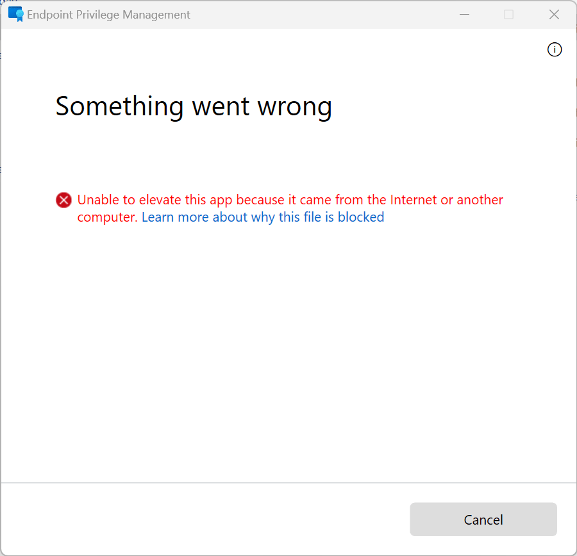Image resolution: width=577 pixels, height=556 pixels.
Task: Click the 'Endpoint Privilege Management' title text
Action: (x=108, y=15)
